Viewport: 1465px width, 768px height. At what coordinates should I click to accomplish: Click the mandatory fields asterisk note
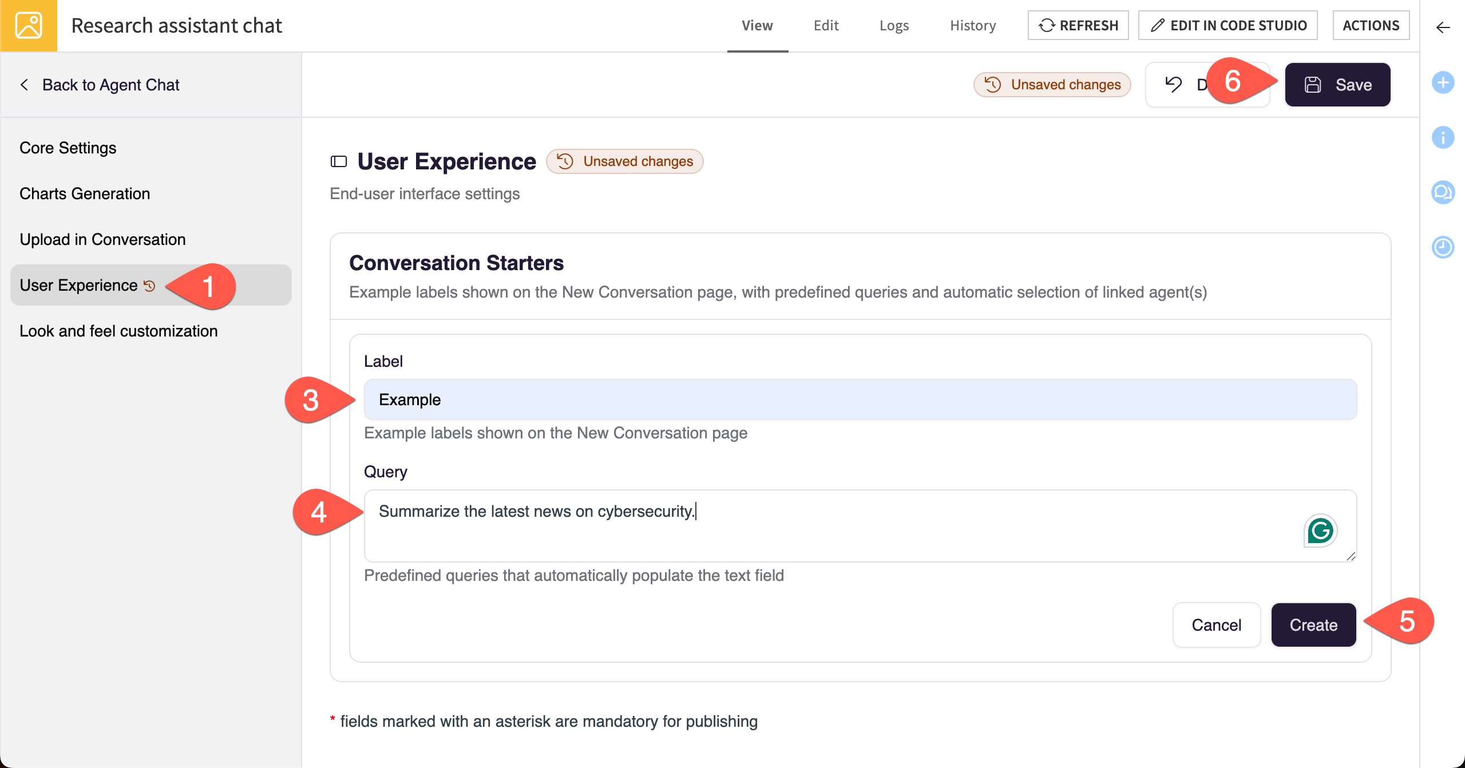(544, 721)
